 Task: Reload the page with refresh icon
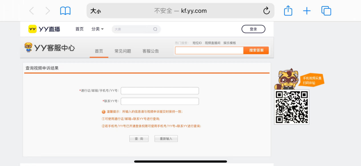click(x=267, y=11)
